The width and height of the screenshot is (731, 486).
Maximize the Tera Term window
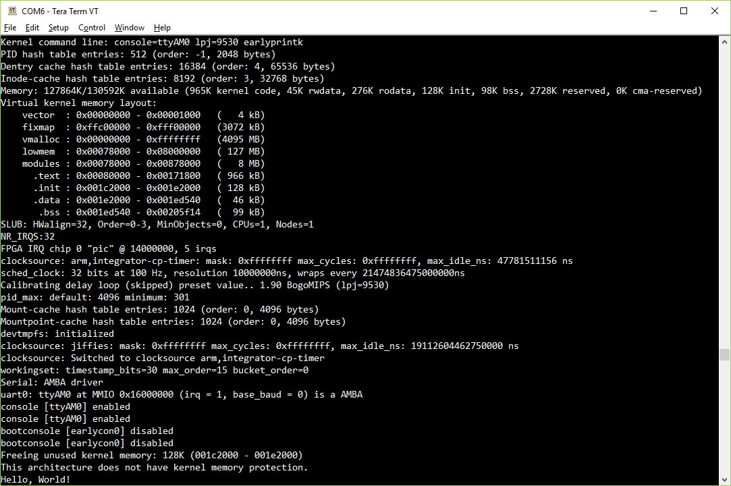683,11
